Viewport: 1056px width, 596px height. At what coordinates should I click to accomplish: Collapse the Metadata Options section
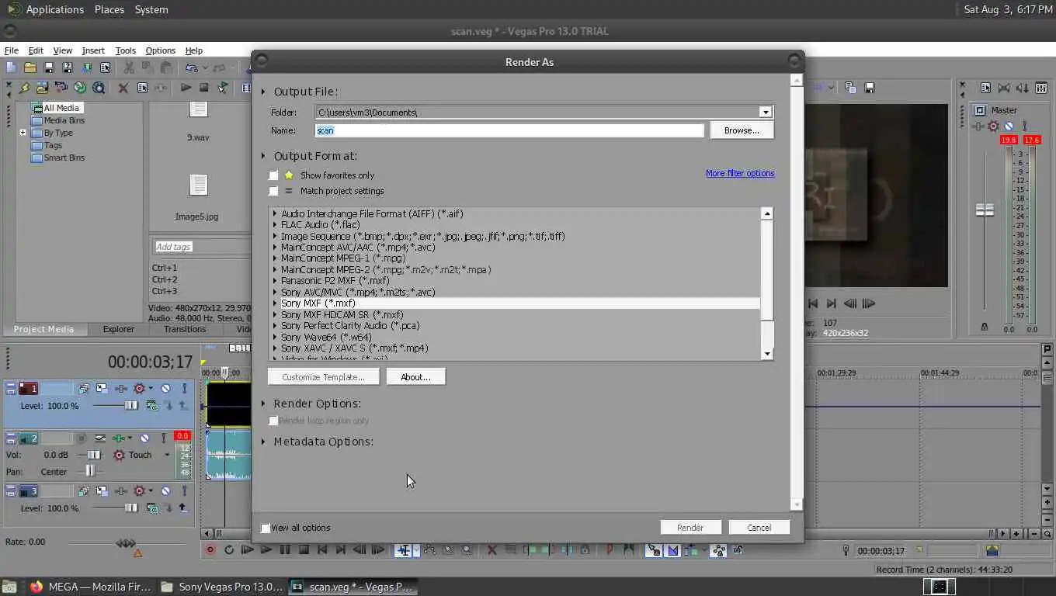coord(263,442)
